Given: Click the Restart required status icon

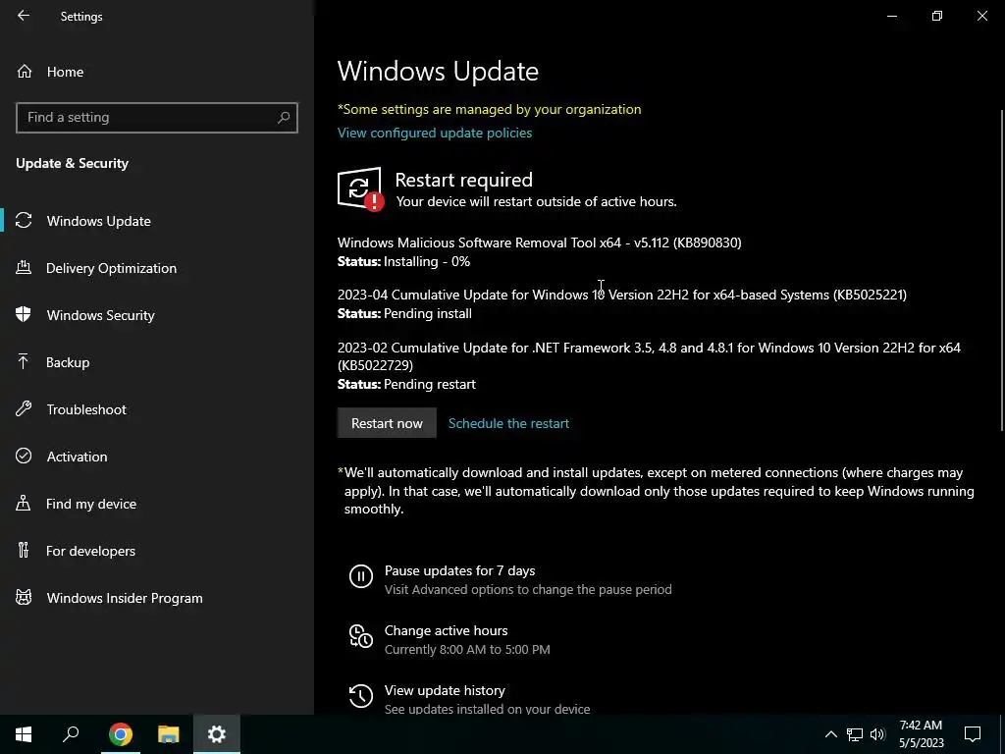Looking at the screenshot, I should pyautogui.click(x=360, y=189).
